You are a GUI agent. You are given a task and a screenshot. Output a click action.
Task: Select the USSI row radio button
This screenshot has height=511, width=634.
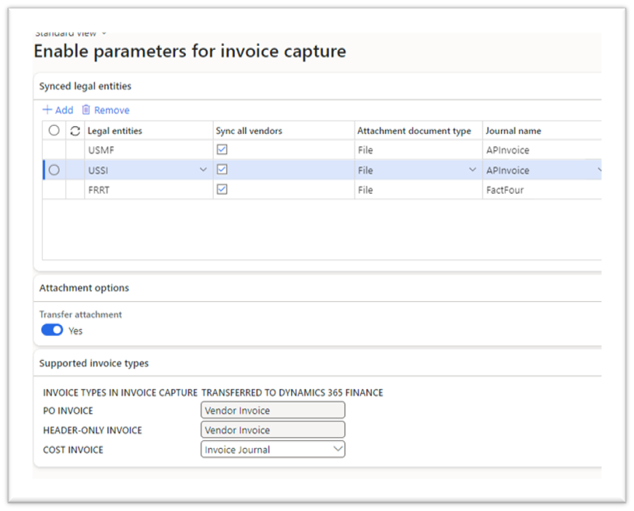(53, 170)
